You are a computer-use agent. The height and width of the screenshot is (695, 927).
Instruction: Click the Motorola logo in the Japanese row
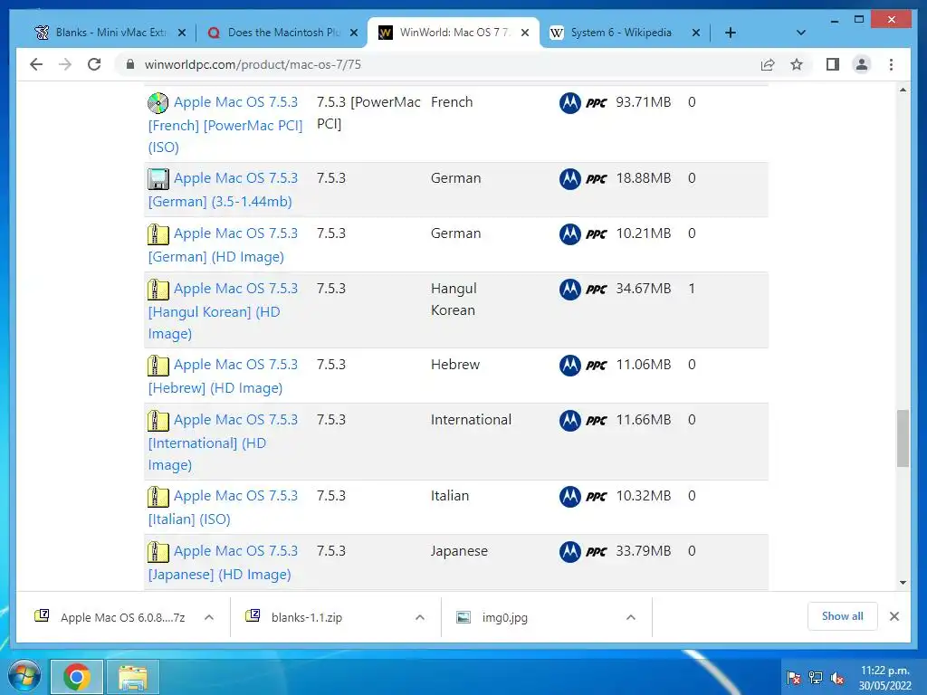click(x=570, y=552)
